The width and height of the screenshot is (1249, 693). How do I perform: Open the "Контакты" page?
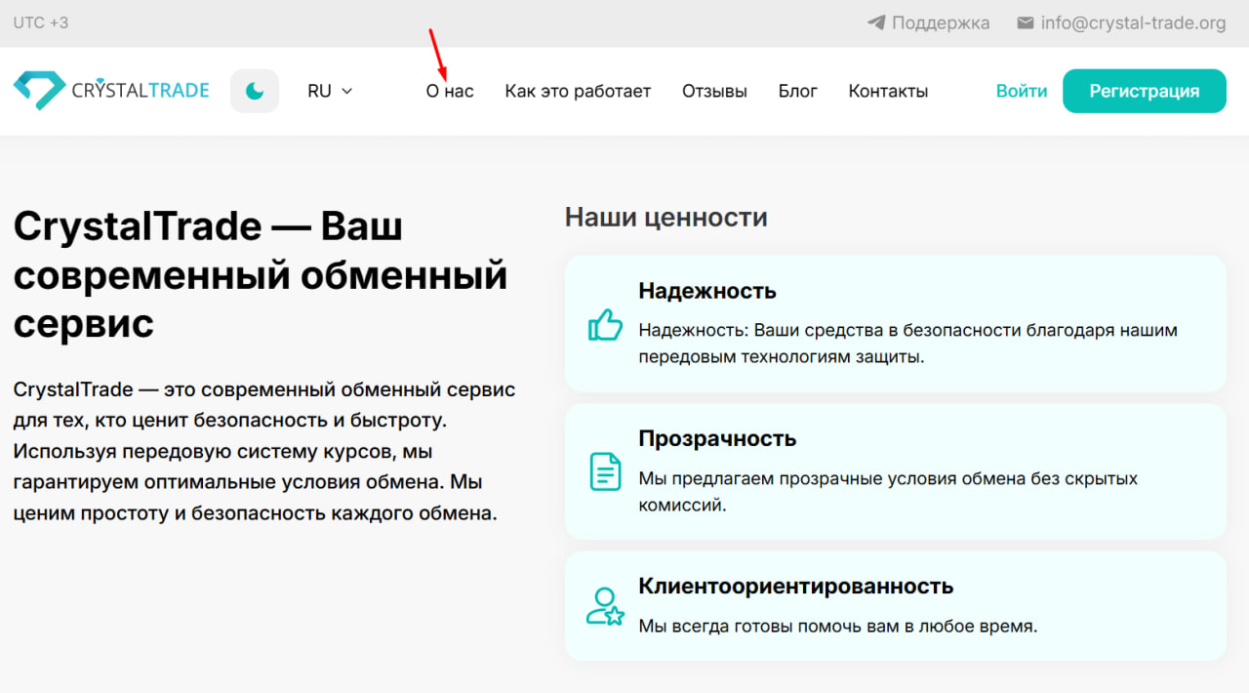tap(888, 91)
